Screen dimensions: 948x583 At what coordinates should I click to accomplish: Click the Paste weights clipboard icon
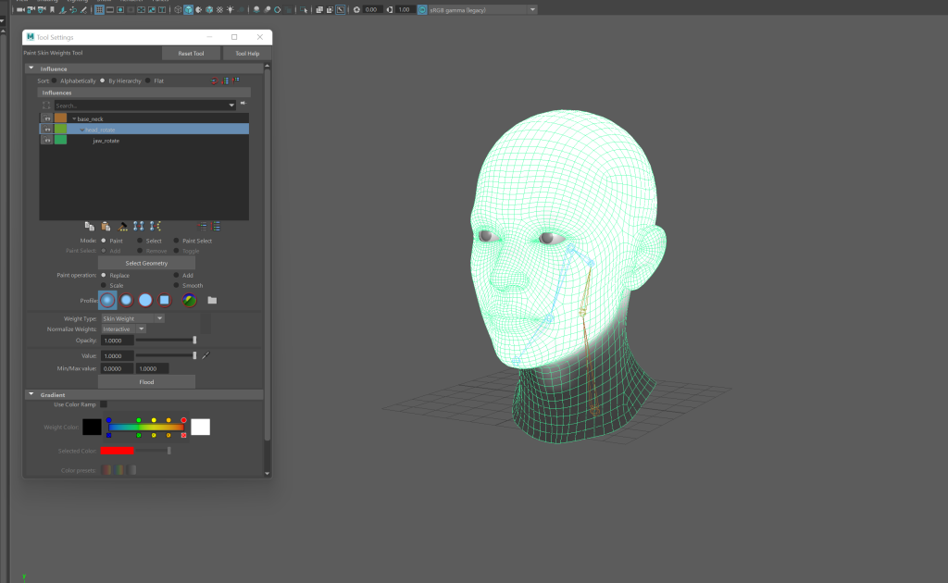click(106, 226)
